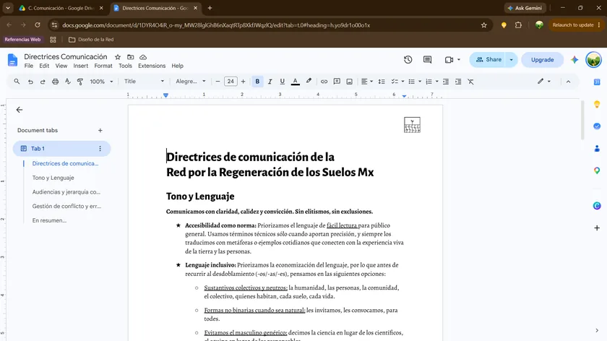607x341 pixels.
Task: Increase the font size
Action: (x=243, y=82)
